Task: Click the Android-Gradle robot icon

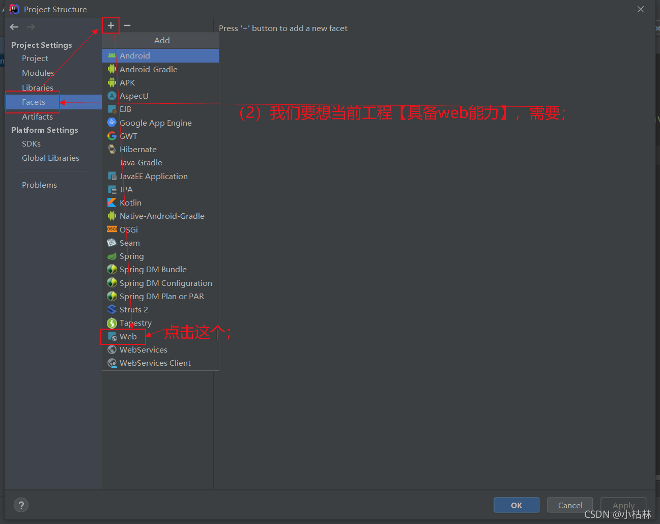Action: 112,69
